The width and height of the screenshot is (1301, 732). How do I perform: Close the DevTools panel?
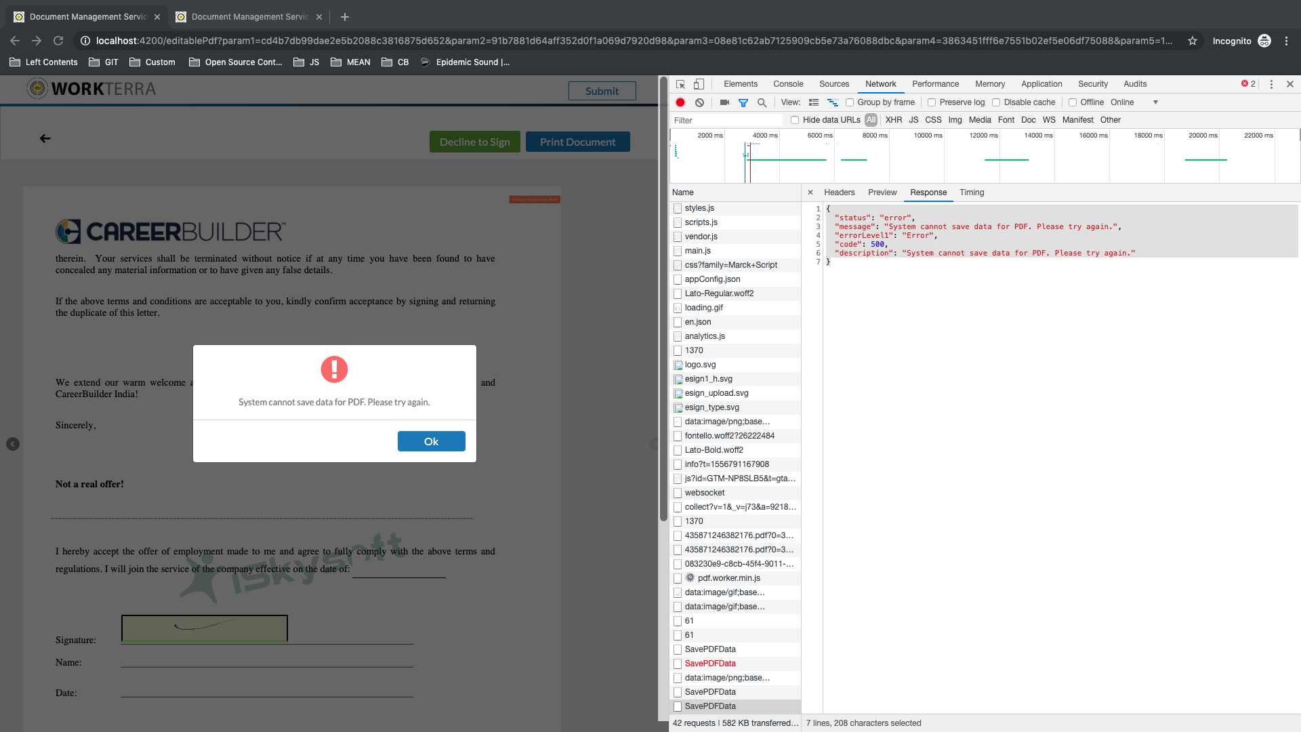click(x=1290, y=84)
